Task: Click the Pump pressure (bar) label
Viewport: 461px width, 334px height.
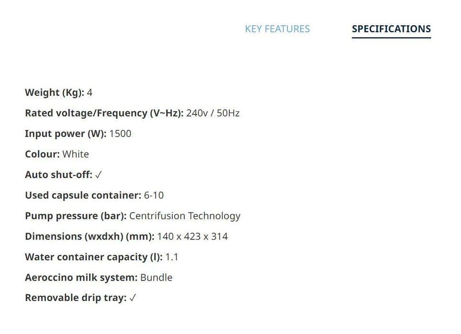Action: pos(75,216)
